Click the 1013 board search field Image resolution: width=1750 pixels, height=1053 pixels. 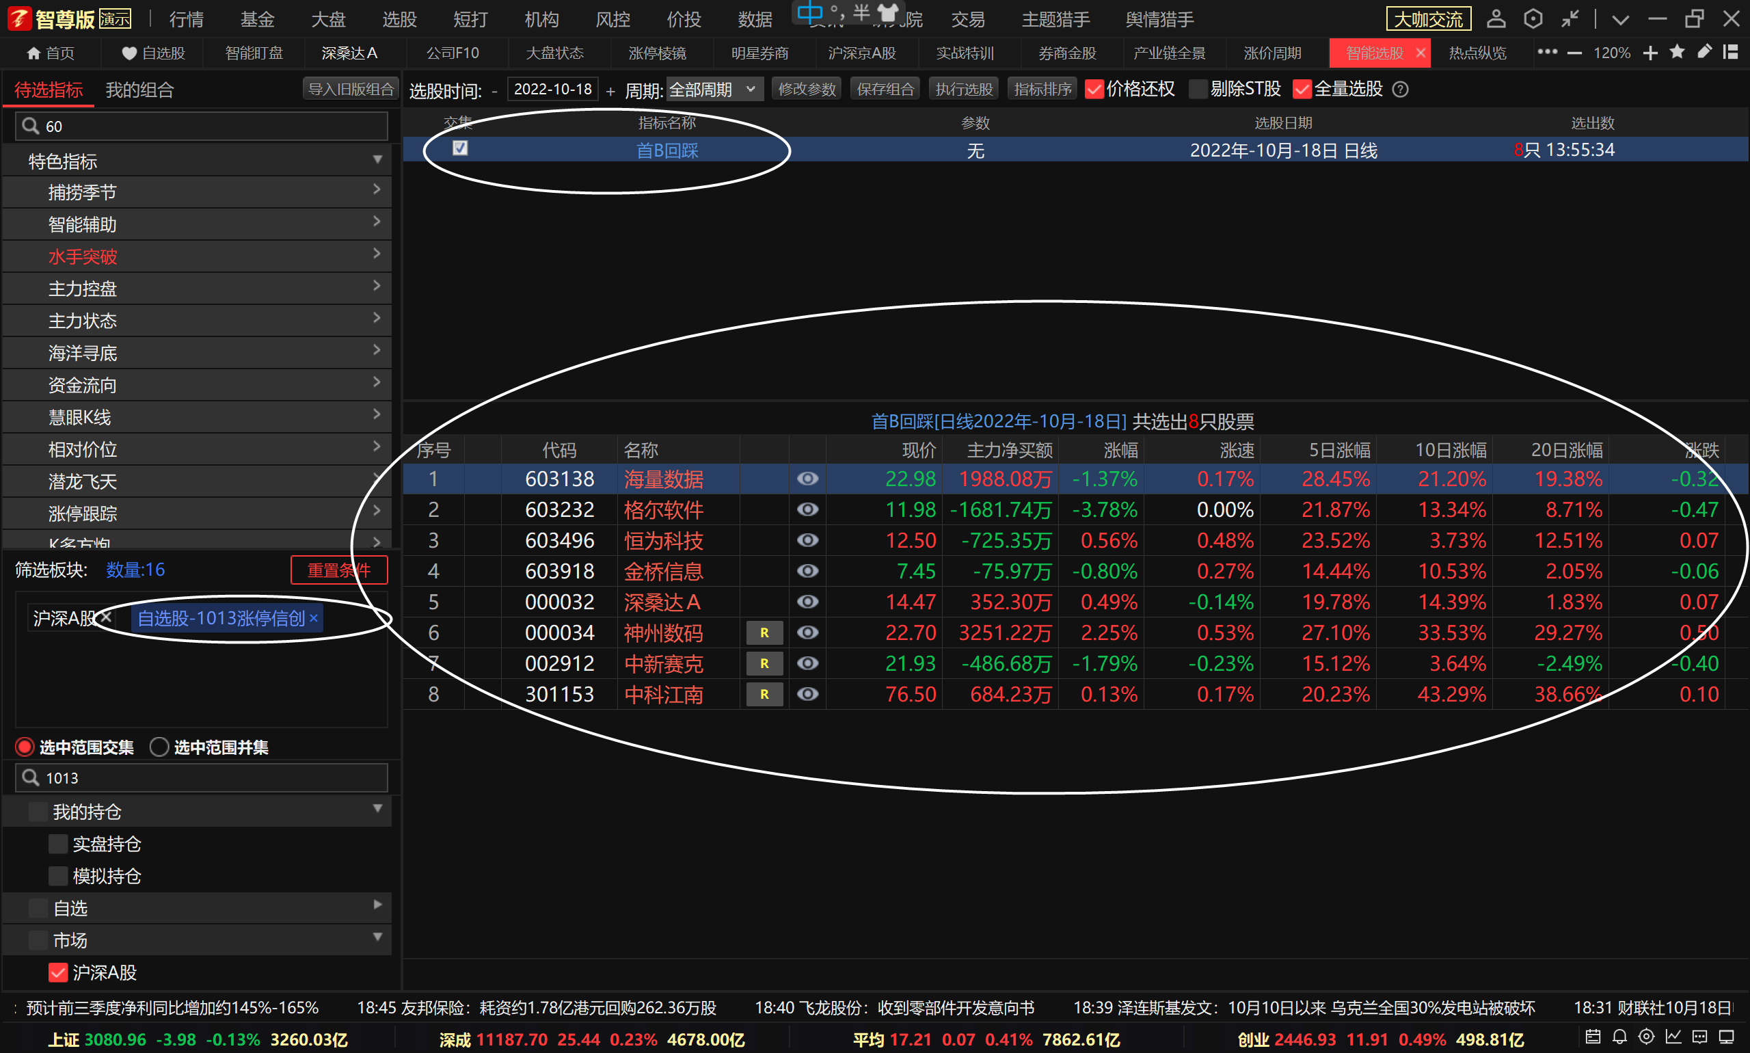pyautogui.click(x=202, y=778)
